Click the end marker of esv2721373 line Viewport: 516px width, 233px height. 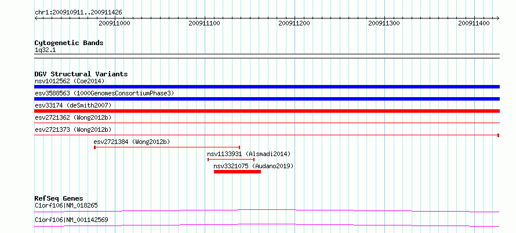[x=499, y=135]
